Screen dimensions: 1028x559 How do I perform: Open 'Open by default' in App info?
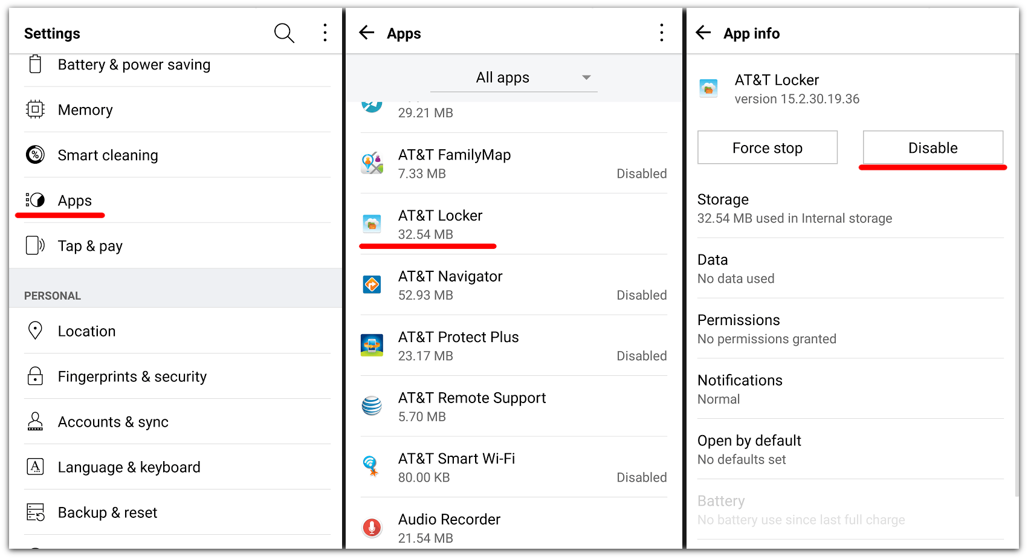point(850,449)
